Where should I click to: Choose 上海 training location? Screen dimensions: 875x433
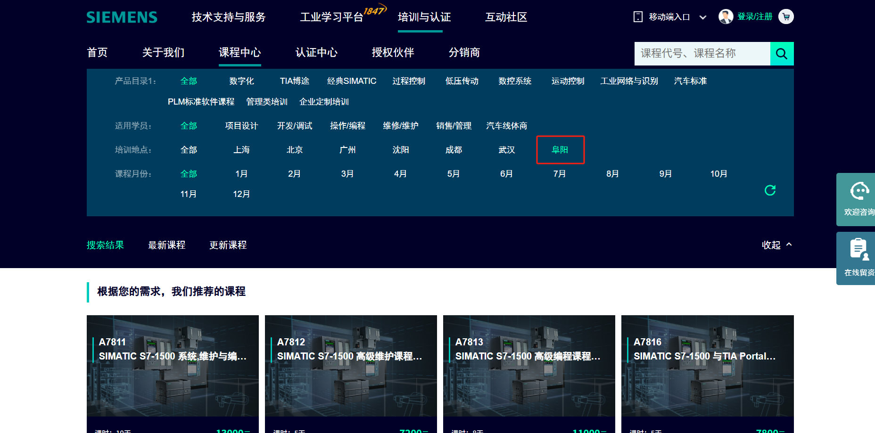pyautogui.click(x=242, y=150)
